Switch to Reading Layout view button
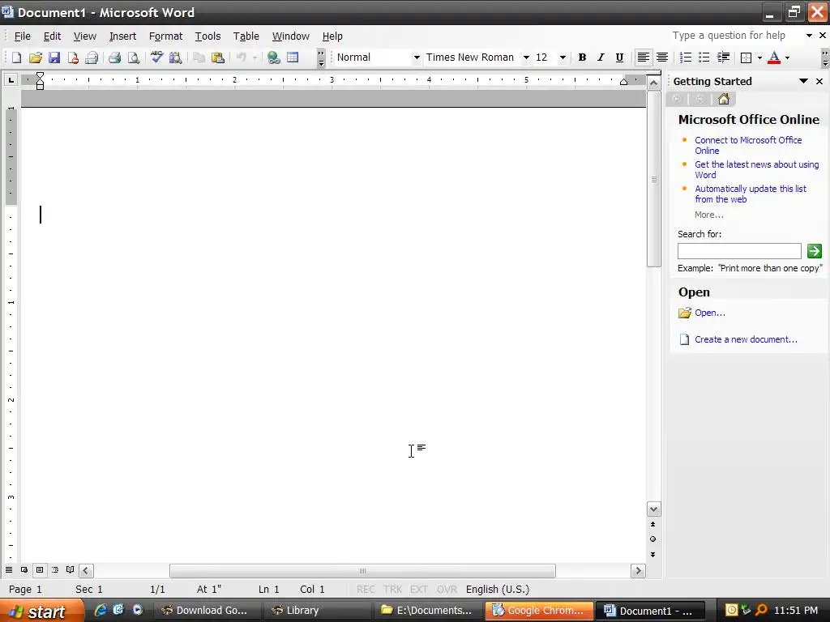830x622 pixels. (x=70, y=570)
